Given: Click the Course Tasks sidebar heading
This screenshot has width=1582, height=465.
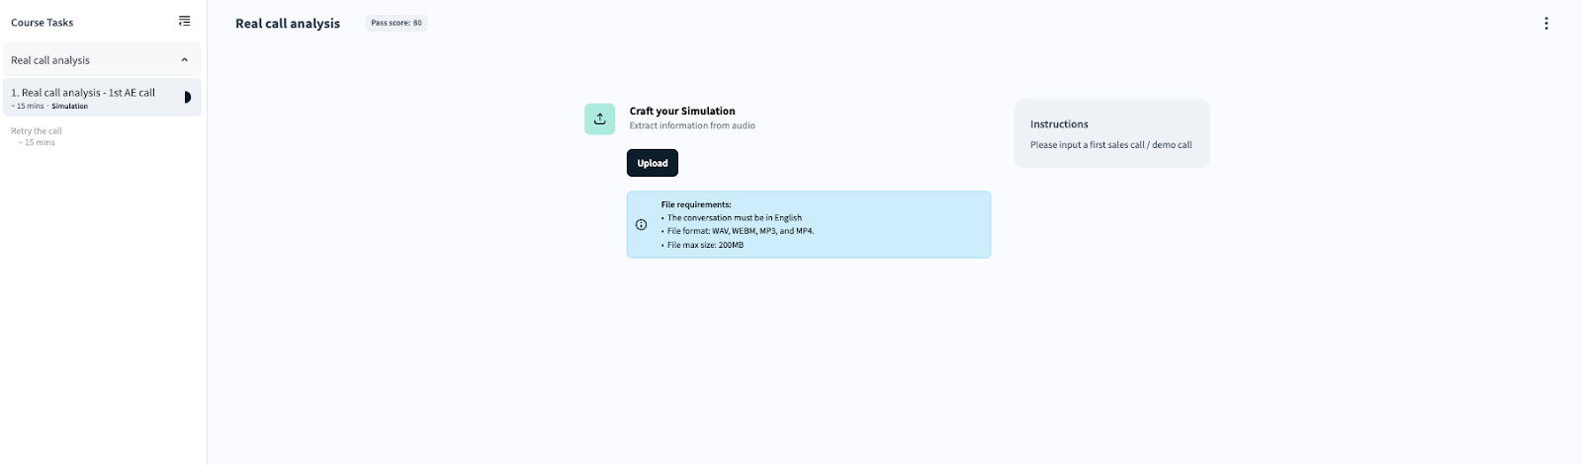Looking at the screenshot, I should (x=43, y=23).
